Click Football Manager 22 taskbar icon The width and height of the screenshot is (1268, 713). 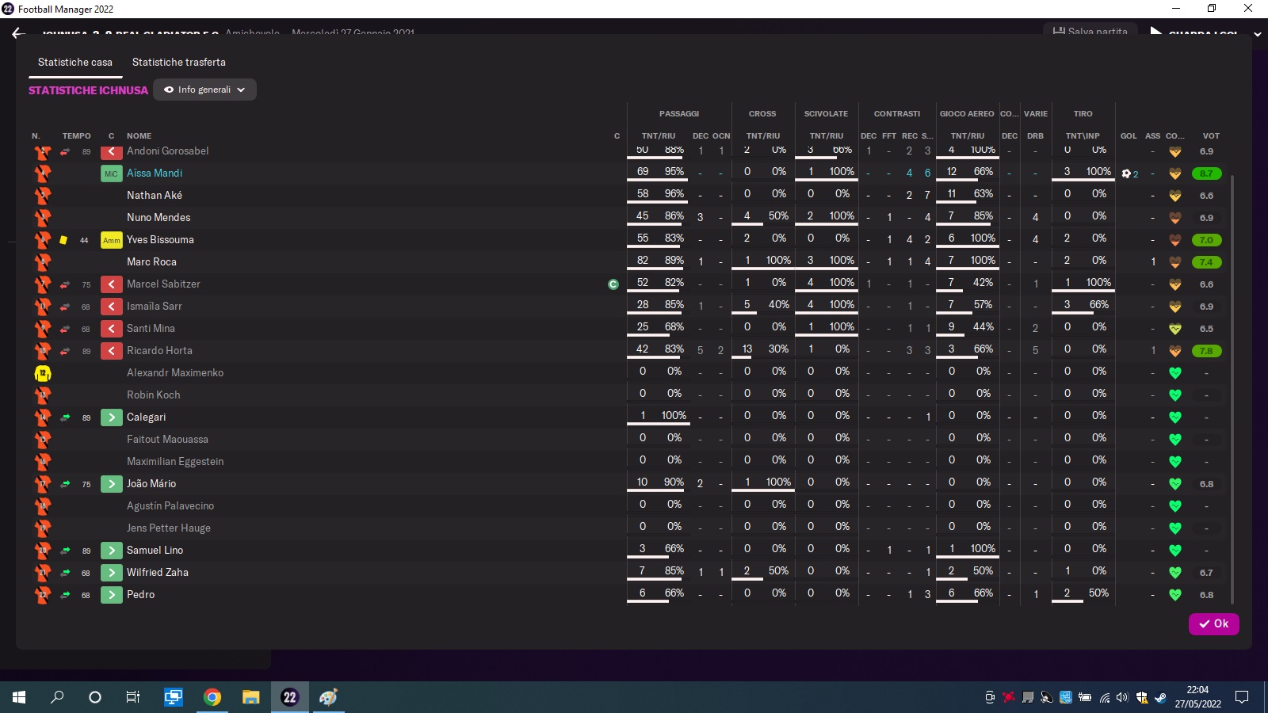coord(289,697)
